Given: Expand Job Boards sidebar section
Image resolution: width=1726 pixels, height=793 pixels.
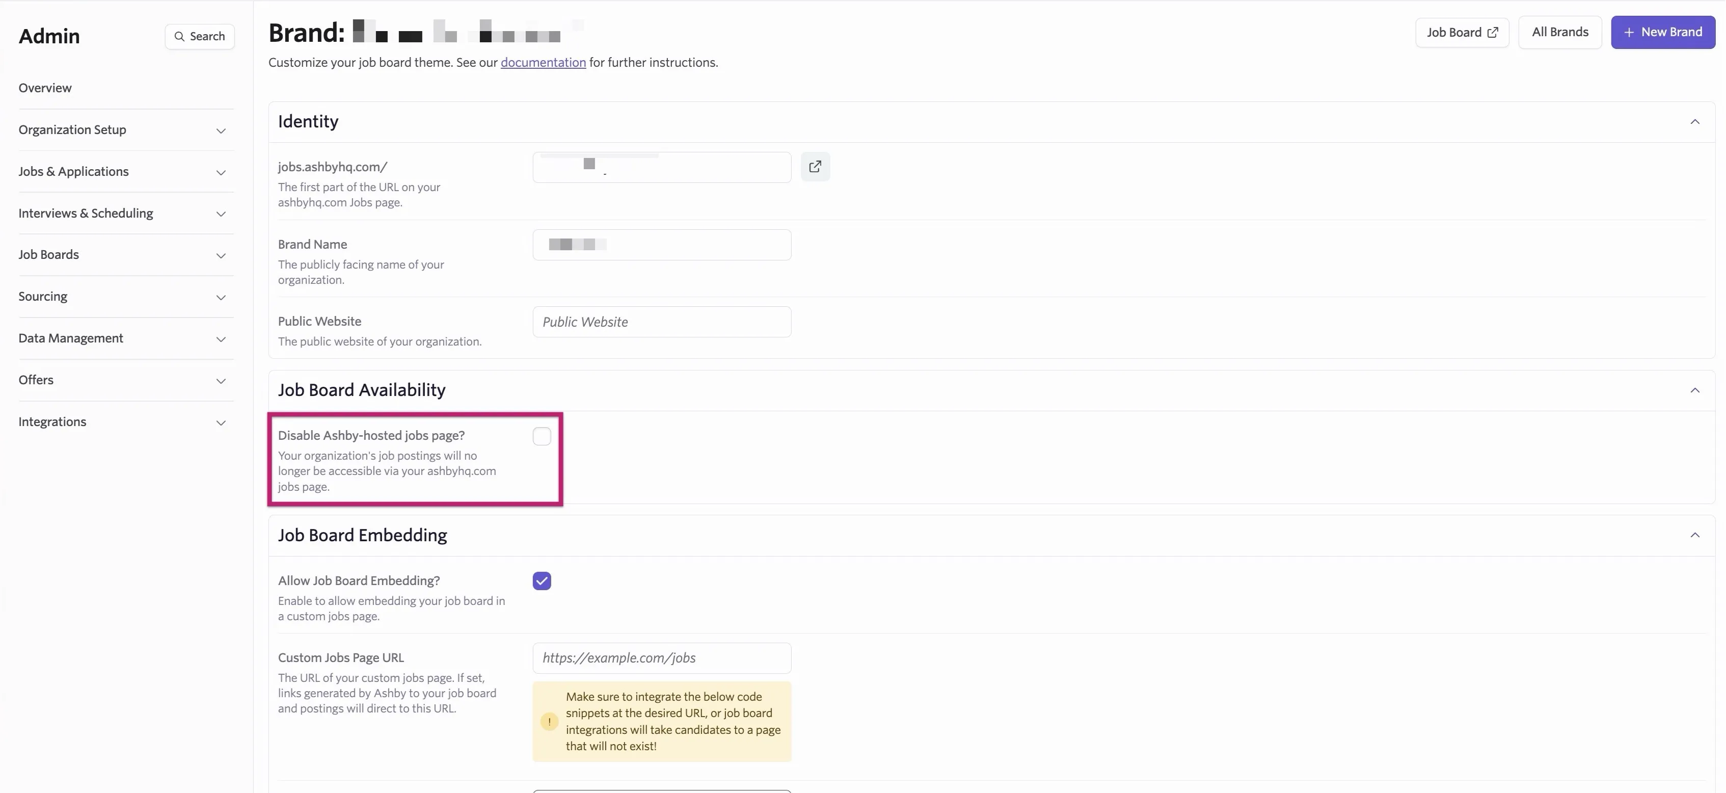Looking at the screenshot, I should coord(126,255).
